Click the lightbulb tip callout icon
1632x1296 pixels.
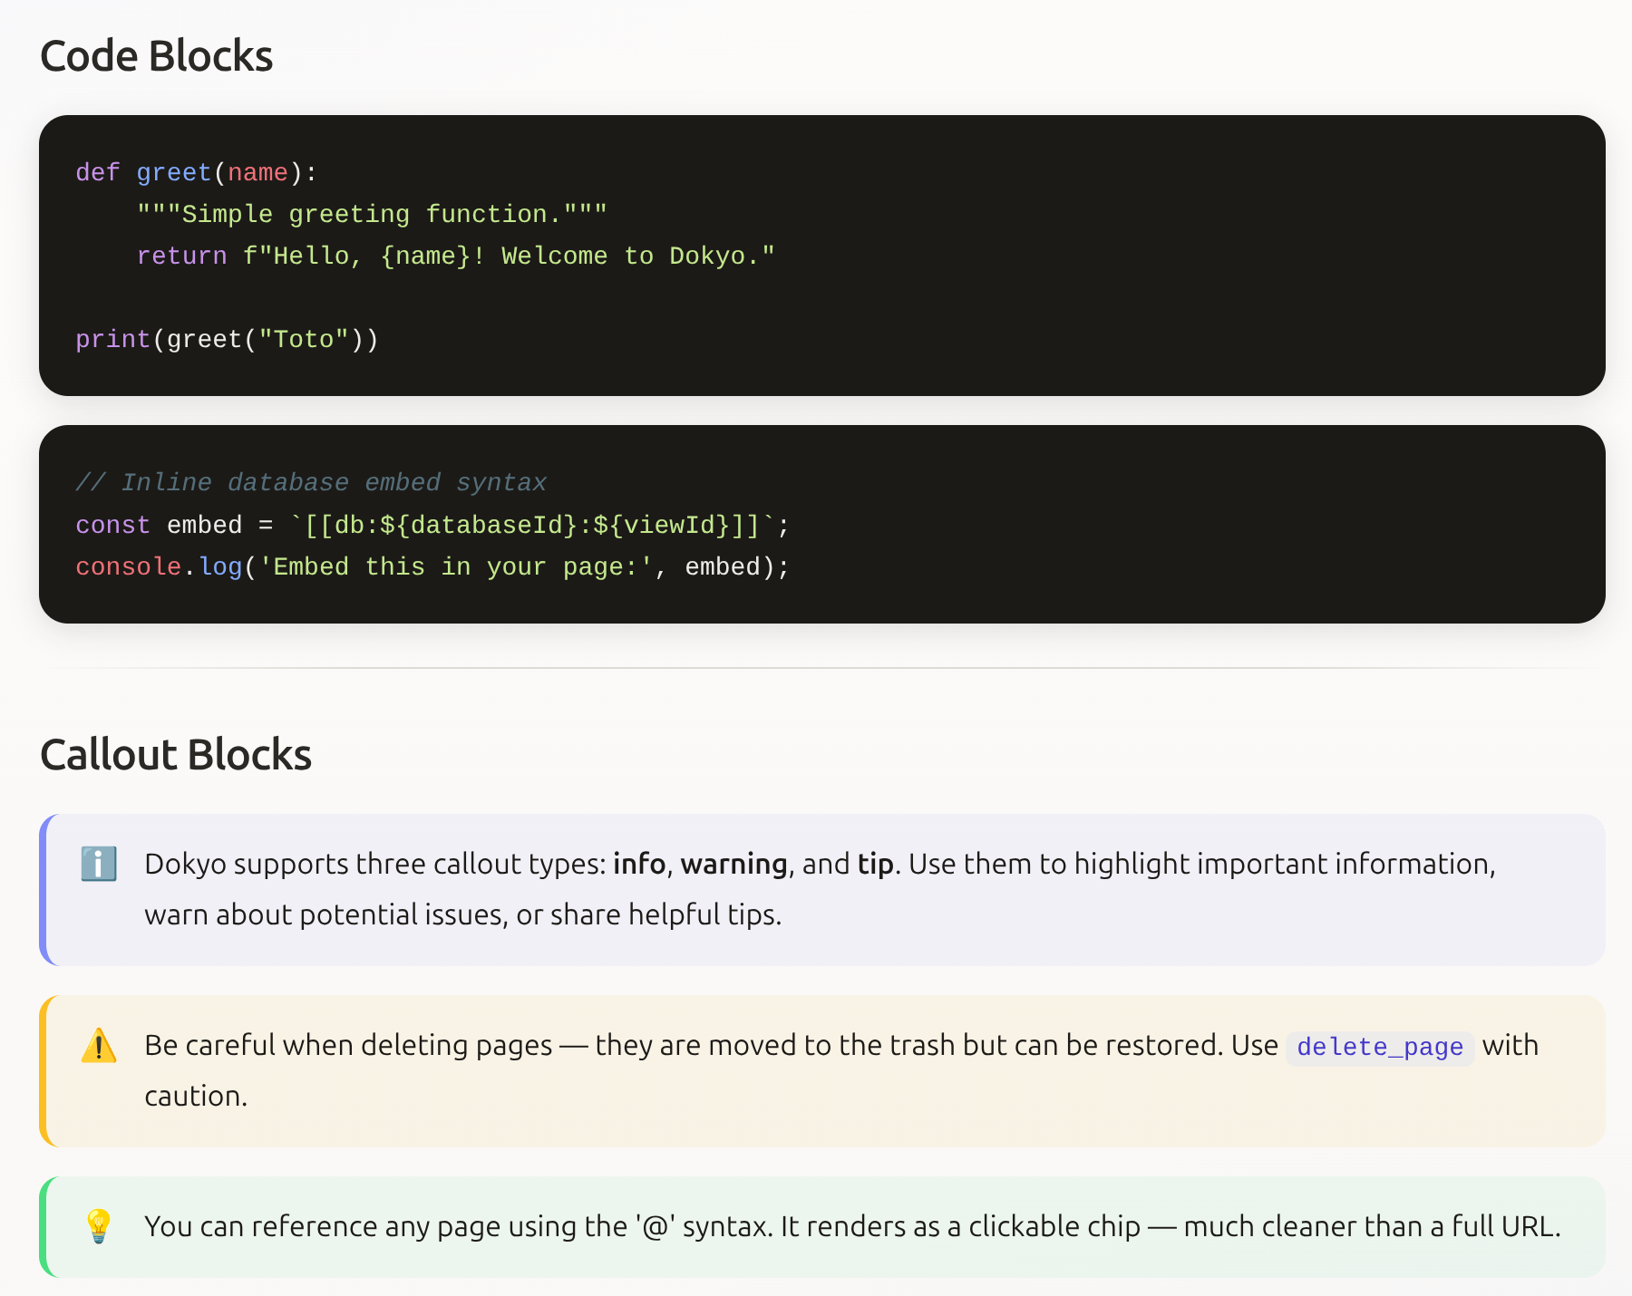tap(99, 1226)
